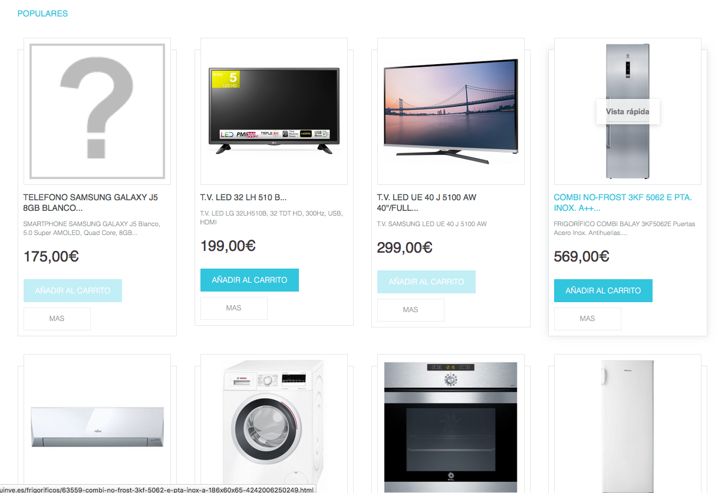Image resolution: width=718 pixels, height=493 pixels.
Task: Add the Samsung Galaxy J5 to cart
Action: click(x=73, y=290)
